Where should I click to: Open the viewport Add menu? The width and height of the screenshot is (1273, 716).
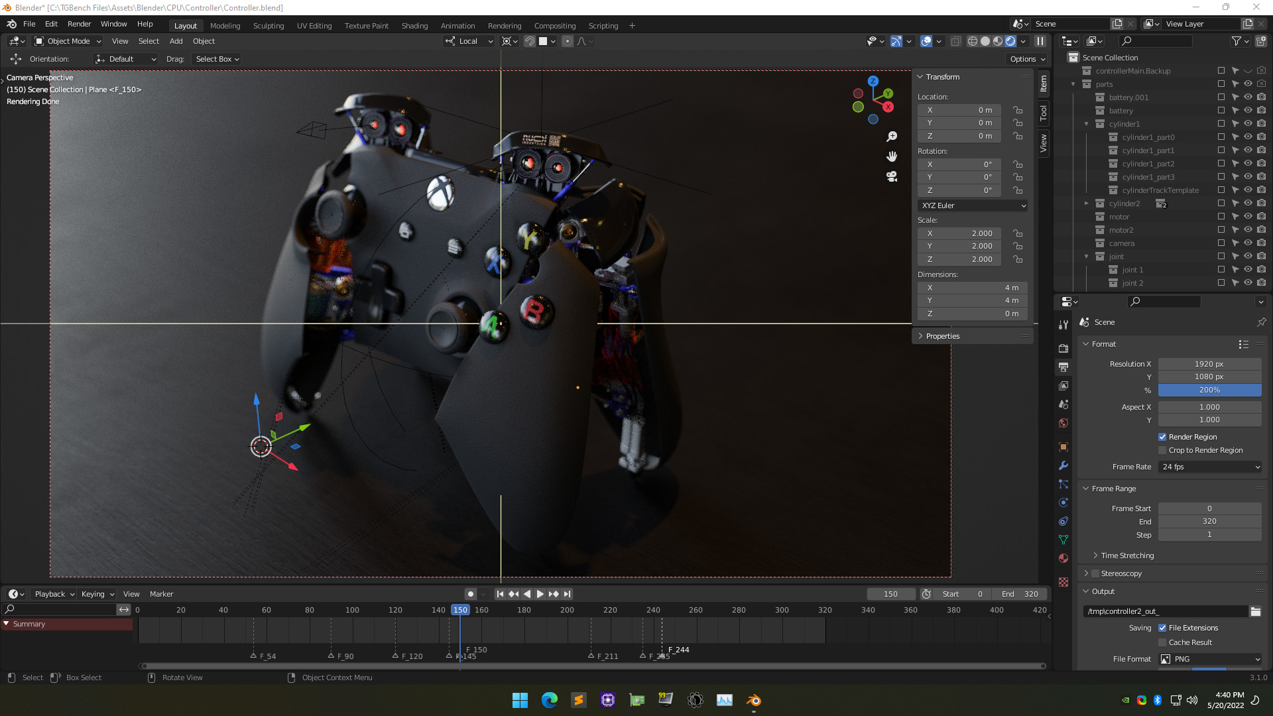click(x=176, y=41)
